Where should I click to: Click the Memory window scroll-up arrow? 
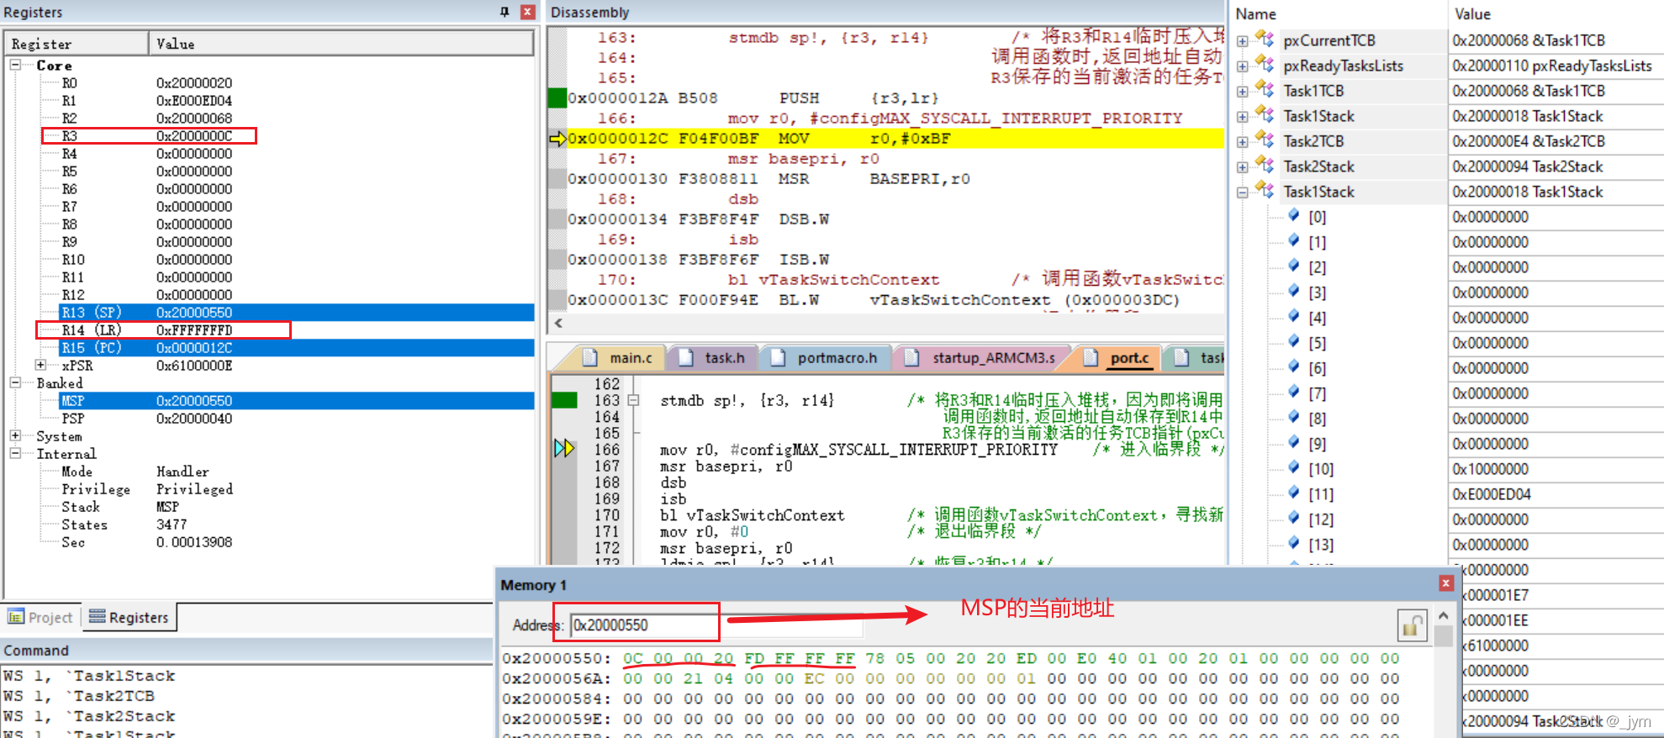(1443, 616)
